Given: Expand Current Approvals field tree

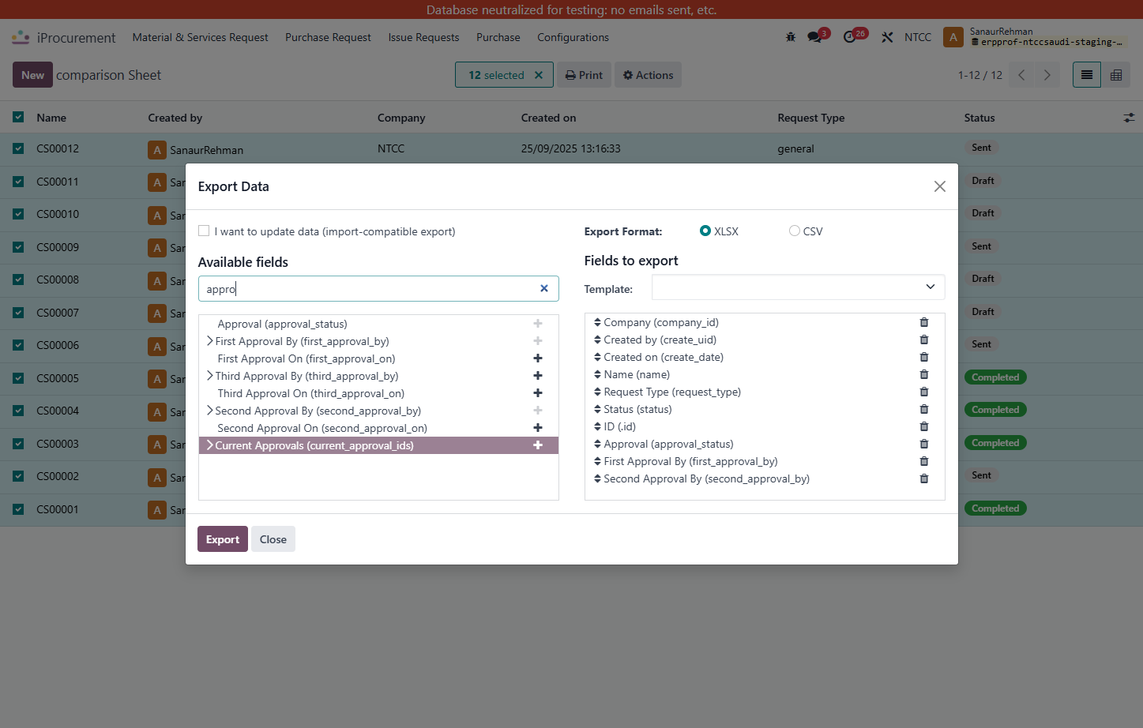Looking at the screenshot, I should [x=209, y=445].
